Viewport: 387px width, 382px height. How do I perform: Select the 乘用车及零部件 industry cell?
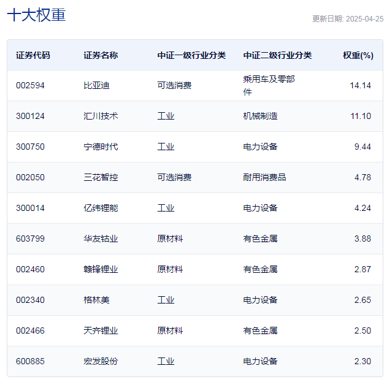[269, 86]
